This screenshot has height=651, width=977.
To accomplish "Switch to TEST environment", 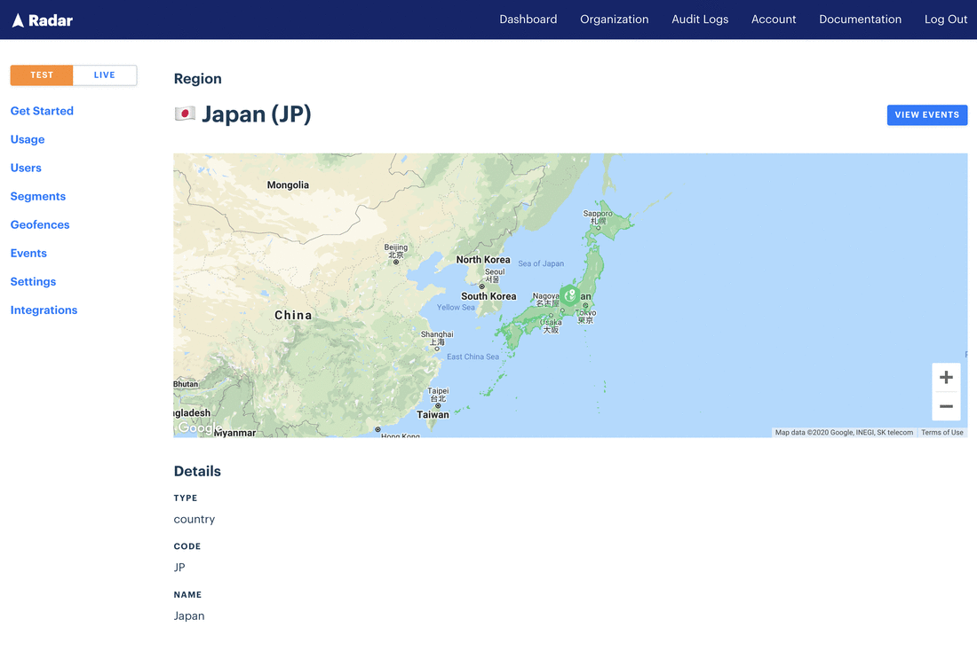I will [42, 75].
